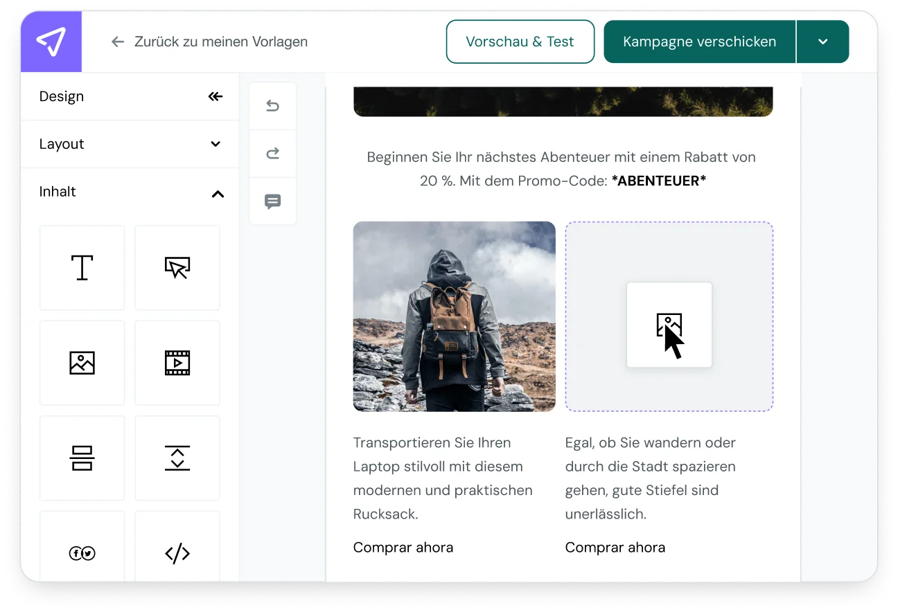Insert an Image content block
This screenshot has width=898, height=612.
(x=82, y=362)
